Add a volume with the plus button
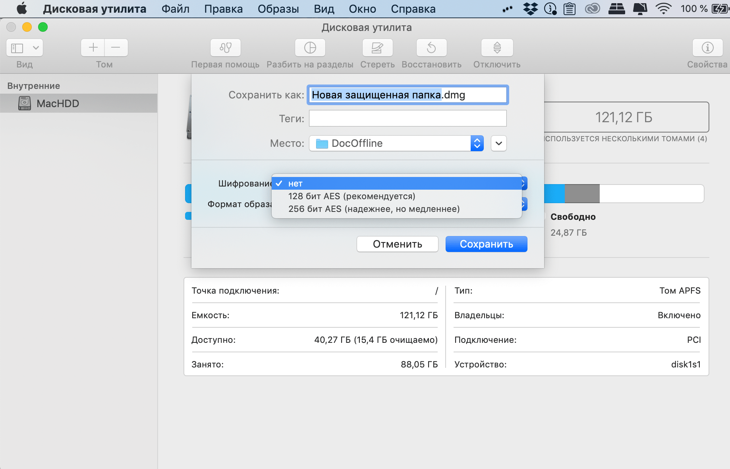The width and height of the screenshot is (730, 469). pos(93,48)
